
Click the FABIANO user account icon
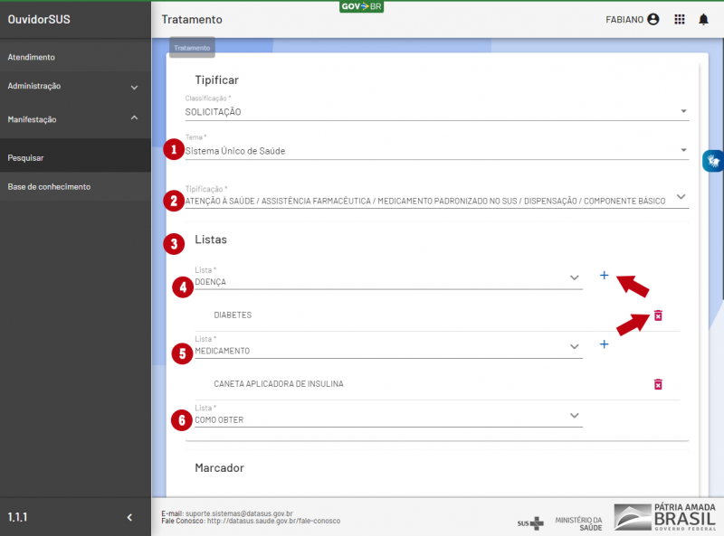(x=653, y=19)
